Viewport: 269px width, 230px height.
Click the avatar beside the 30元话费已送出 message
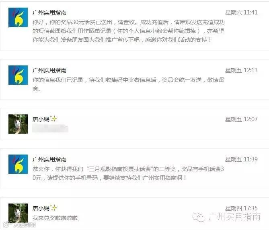18,17
